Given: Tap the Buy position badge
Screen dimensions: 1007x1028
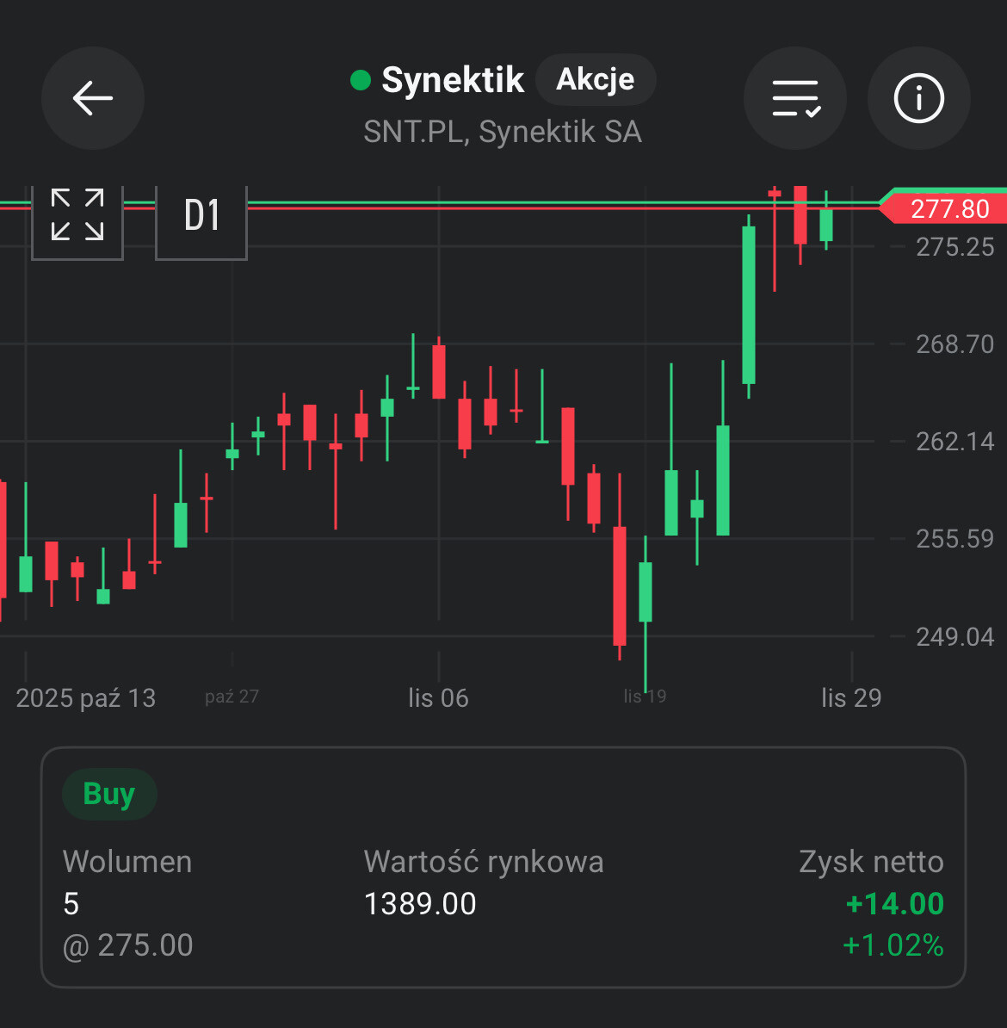Looking at the screenshot, I should coord(109,794).
